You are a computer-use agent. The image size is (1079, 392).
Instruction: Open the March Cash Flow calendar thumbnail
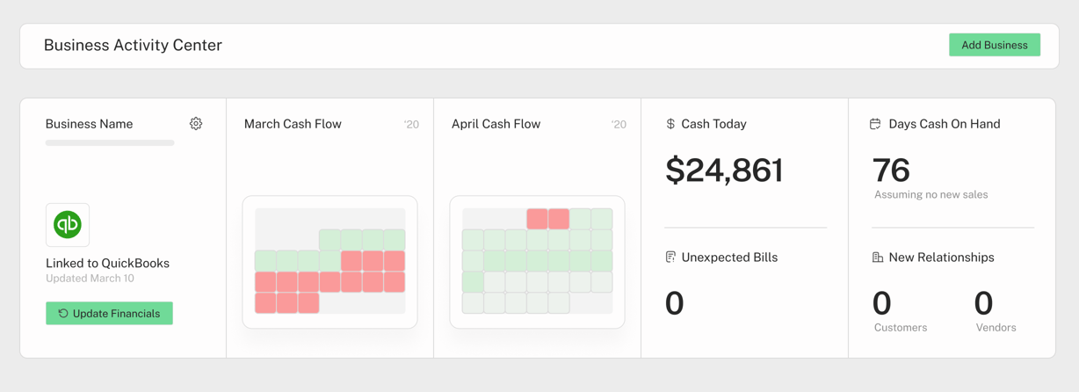click(329, 262)
